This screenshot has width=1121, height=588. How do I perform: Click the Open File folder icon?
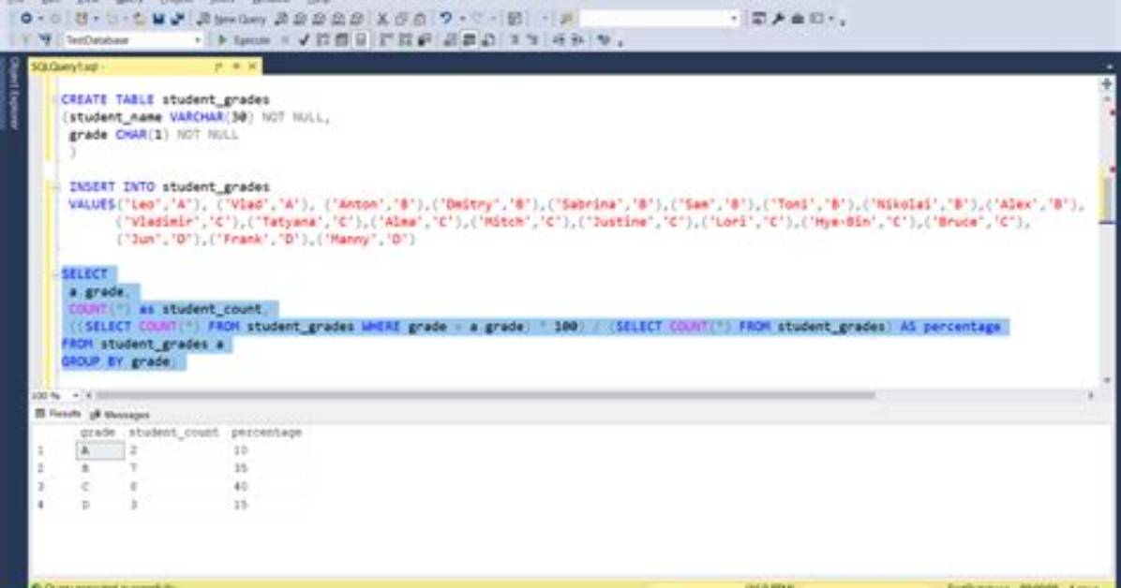pyautogui.click(x=139, y=19)
